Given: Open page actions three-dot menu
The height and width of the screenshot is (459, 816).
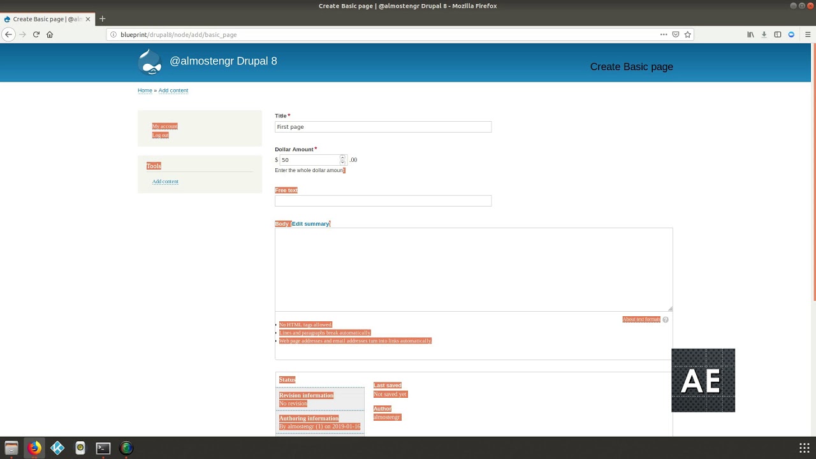Looking at the screenshot, I should tap(664, 34).
